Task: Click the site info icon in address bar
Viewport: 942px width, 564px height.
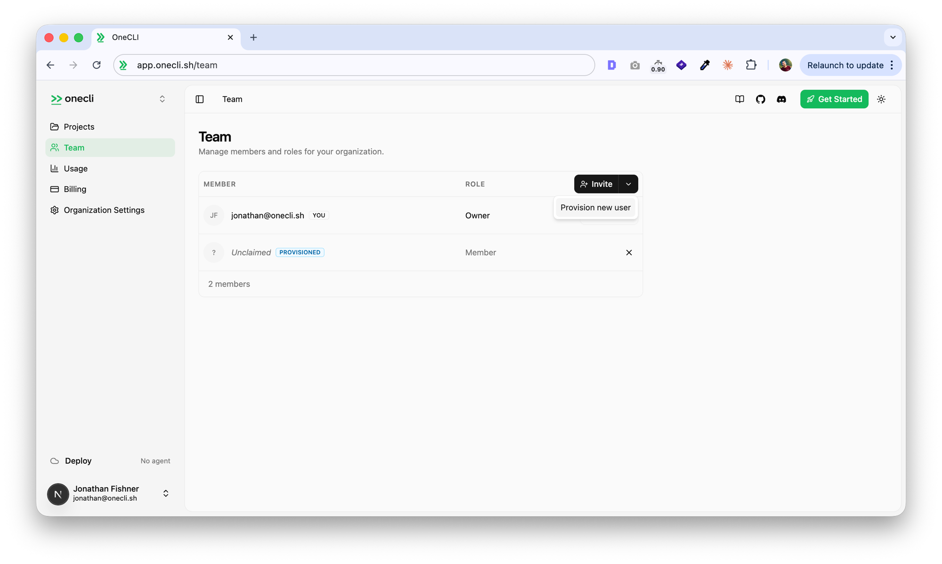Action: (123, 65)
